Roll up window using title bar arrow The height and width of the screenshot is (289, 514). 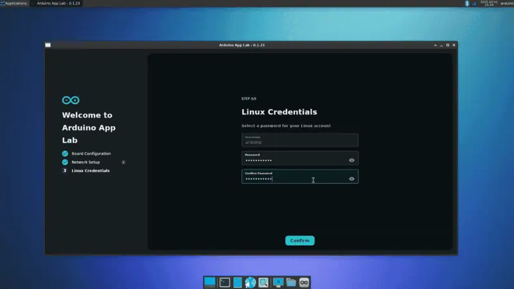point(436,45)
